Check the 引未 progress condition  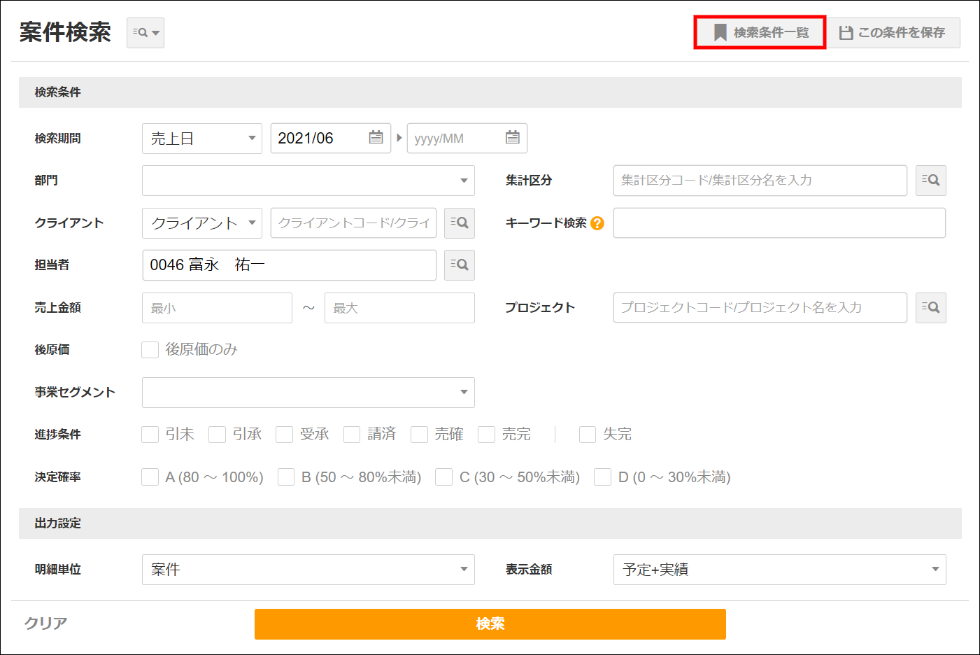150,434
